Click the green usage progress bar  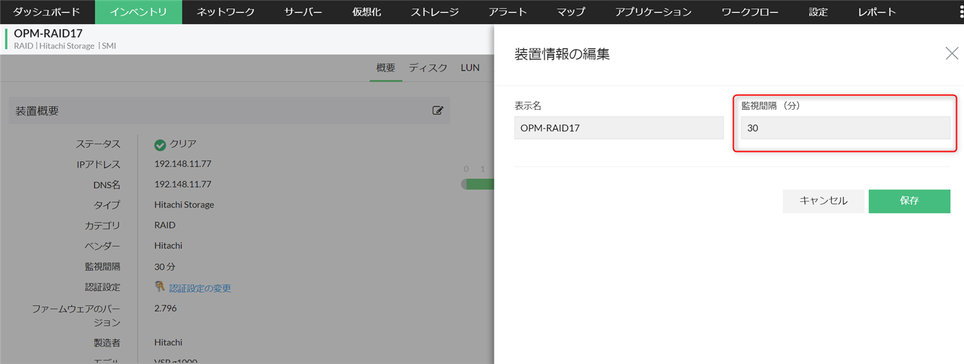pyautogui.click(x=478, y=184)
